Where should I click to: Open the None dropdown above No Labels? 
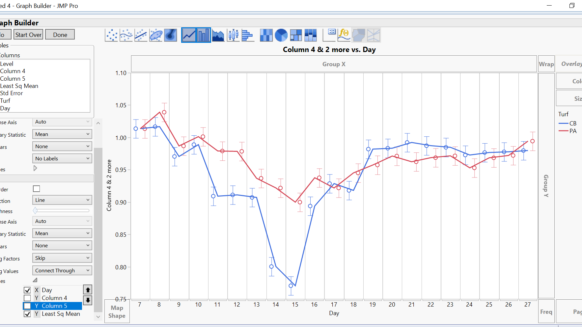click(62, 146)
